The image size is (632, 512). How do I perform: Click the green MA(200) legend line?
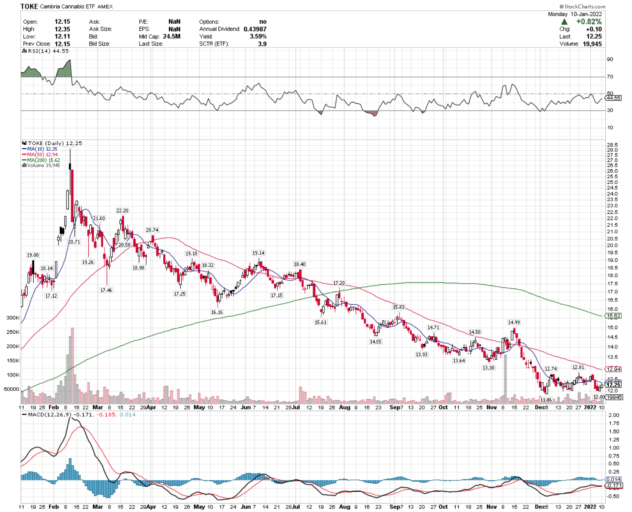24,160
